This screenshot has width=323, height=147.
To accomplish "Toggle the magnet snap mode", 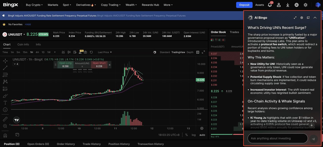I will 5,135.
